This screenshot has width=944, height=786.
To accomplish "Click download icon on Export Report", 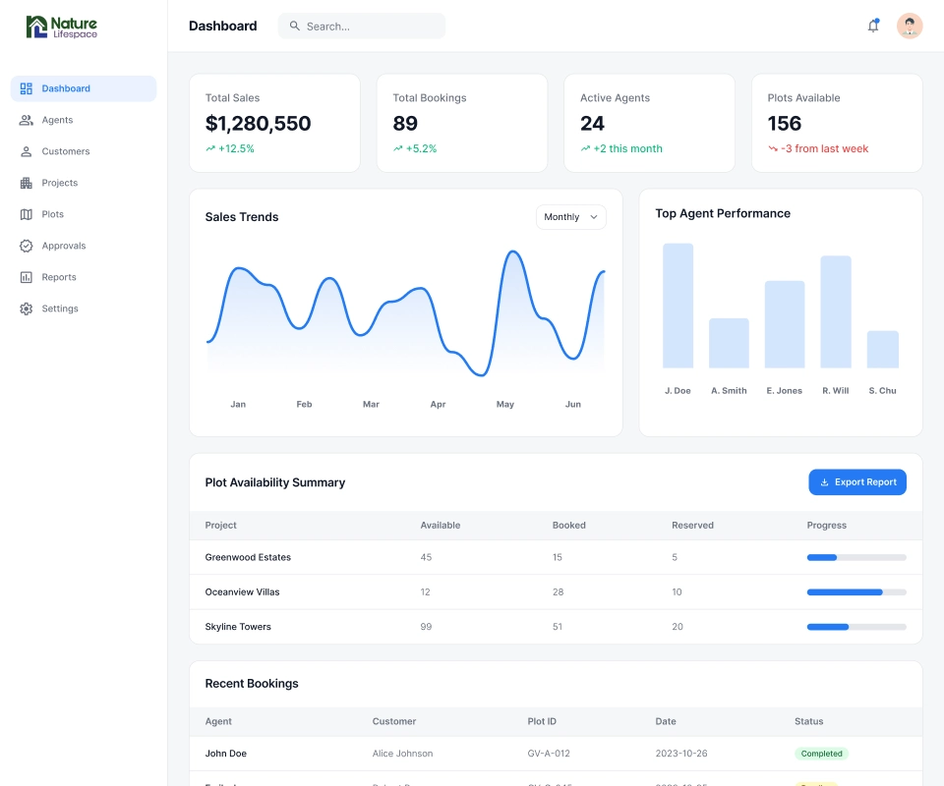I will click(825, 482).
